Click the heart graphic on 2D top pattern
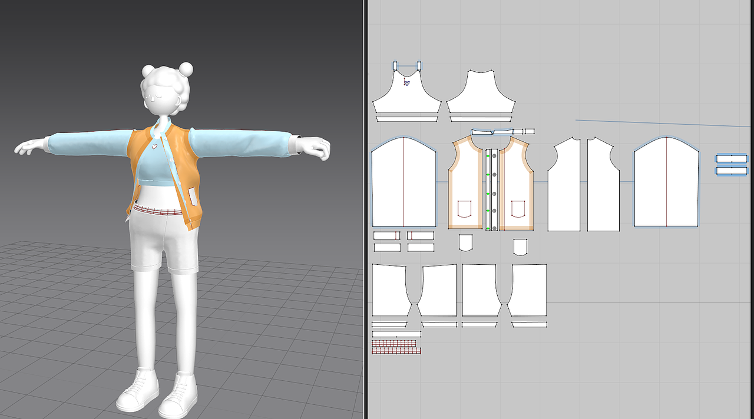 pyautogui.click(x=406, y=83)
